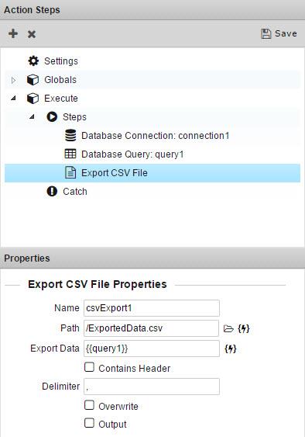Enable the Contains Header checkbox
Viewport: 305px width, 437px height.
(x=89, y=367)
